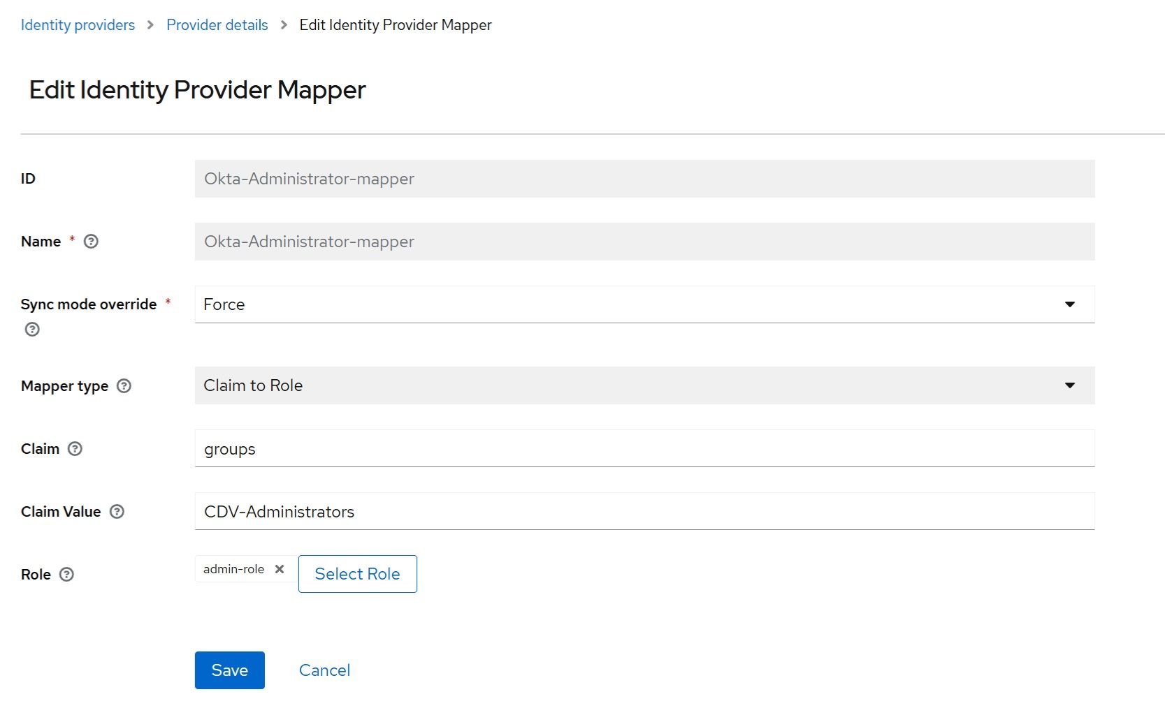Open the Sync mode override dropdown showing Force

point(644,304)
